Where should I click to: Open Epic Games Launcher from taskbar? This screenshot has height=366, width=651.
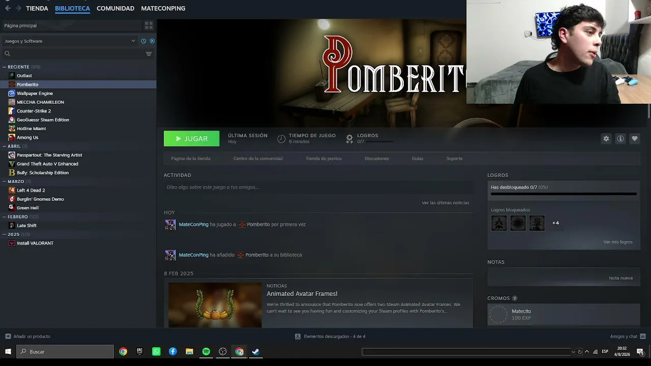pyautogui.click(x=140, y=352)
